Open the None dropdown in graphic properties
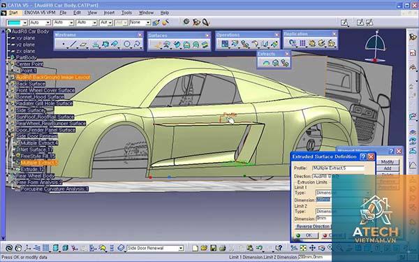Image resolution: width=419 pixels, height=262 pixels. pyautogui.click(x=148, y=23)
